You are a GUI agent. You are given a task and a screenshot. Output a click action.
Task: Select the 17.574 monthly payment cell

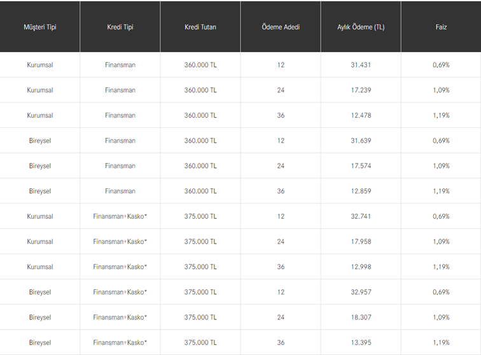(x=361, y=166)
